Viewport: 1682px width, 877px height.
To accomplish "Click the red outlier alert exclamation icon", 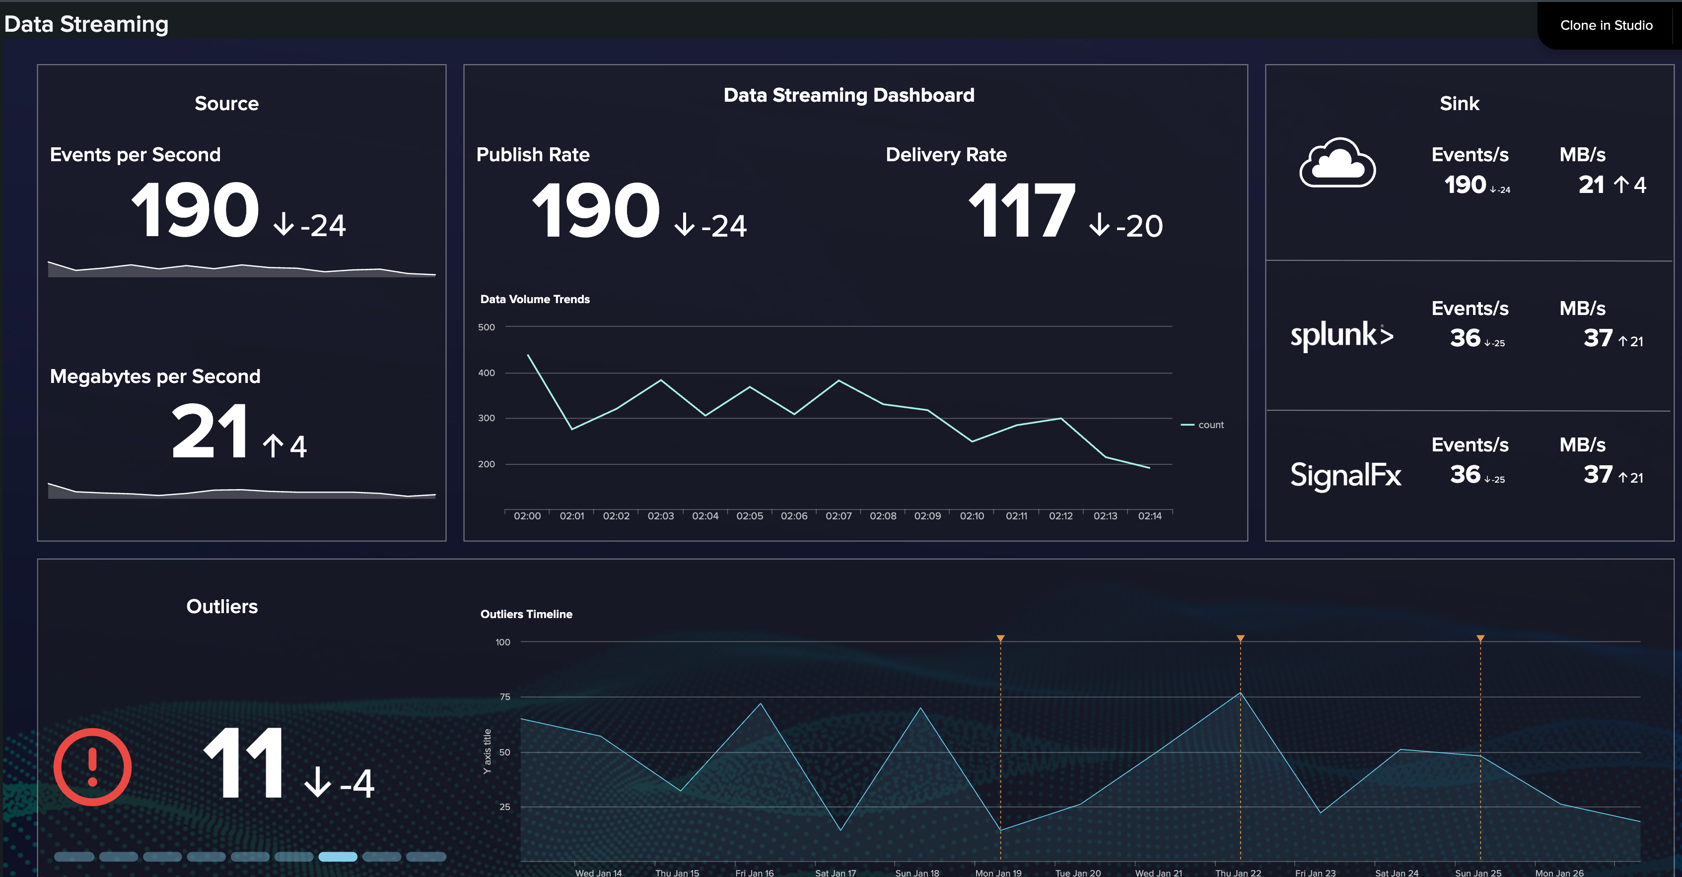I will 93,767.
